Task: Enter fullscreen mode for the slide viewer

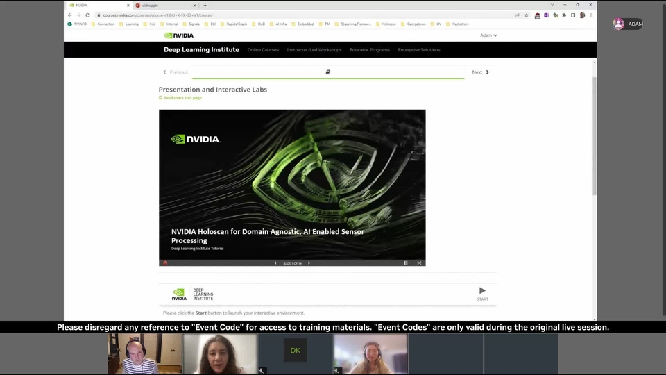Action: tap(419, 263)
